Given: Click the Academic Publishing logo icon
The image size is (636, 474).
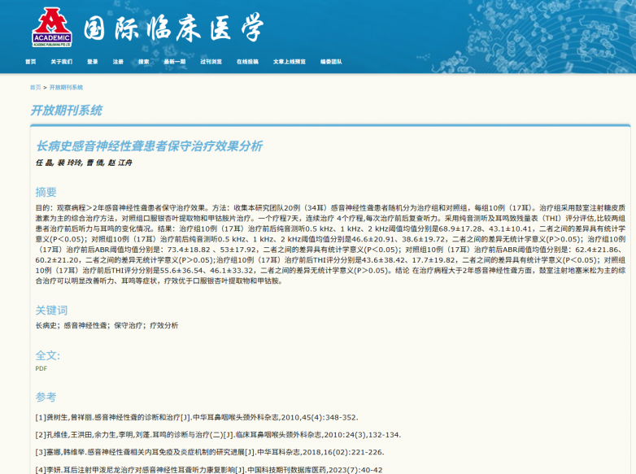Looking at the screenshot, I should tap(52, 27).
